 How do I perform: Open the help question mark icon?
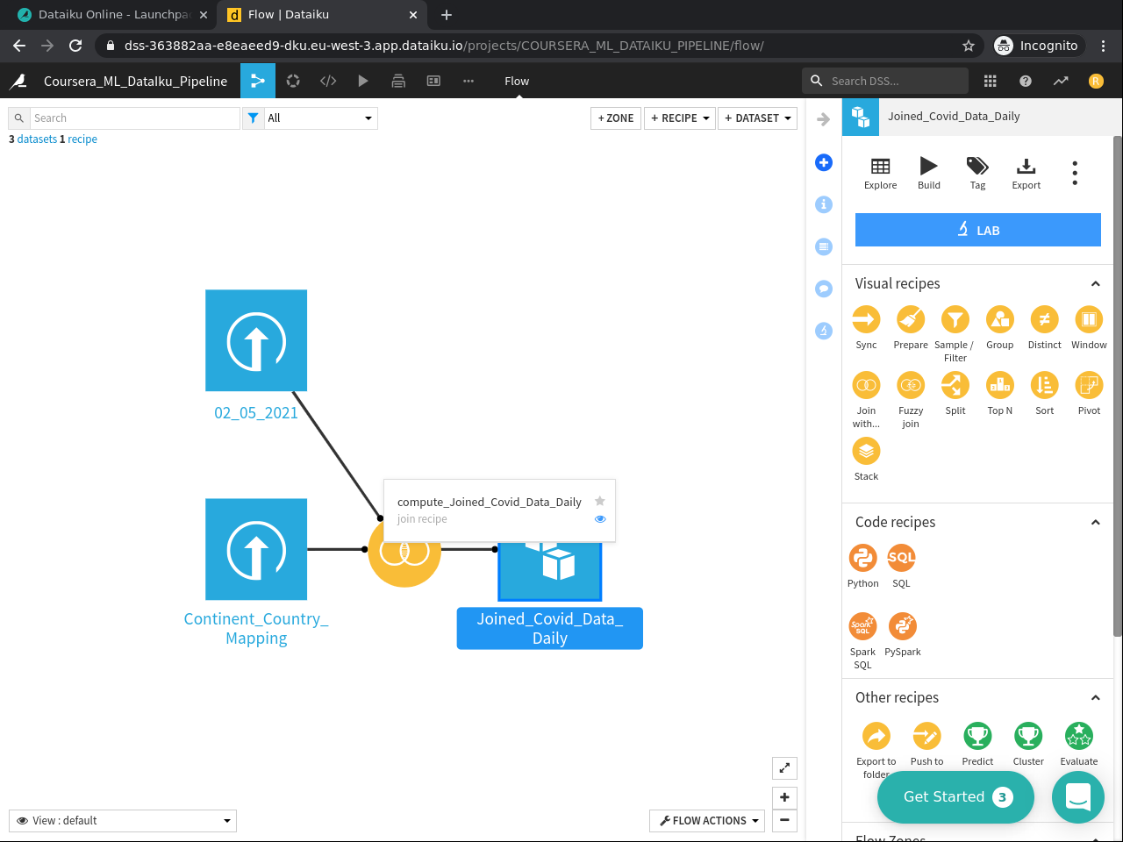[1026, 81]
